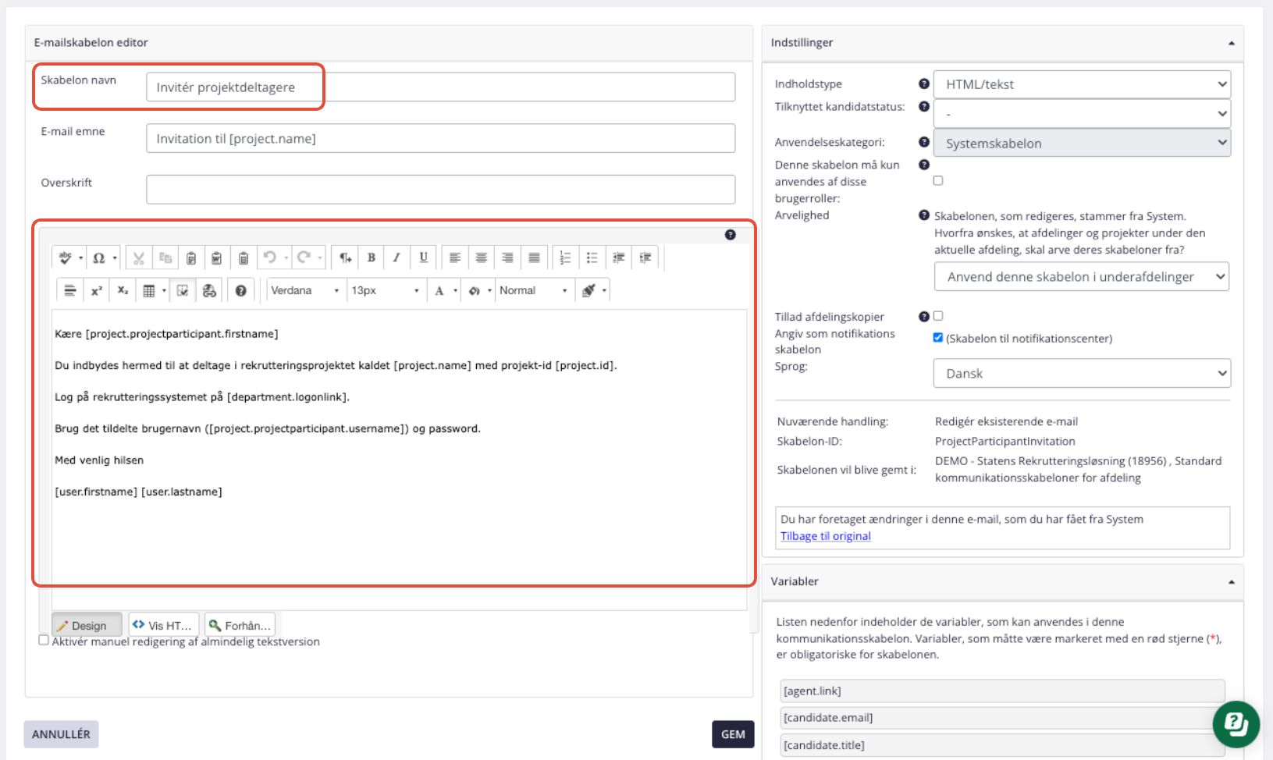The image size is (1273, 760).
Task: Show help for Indholdstype
Action: tap(924, 83)
